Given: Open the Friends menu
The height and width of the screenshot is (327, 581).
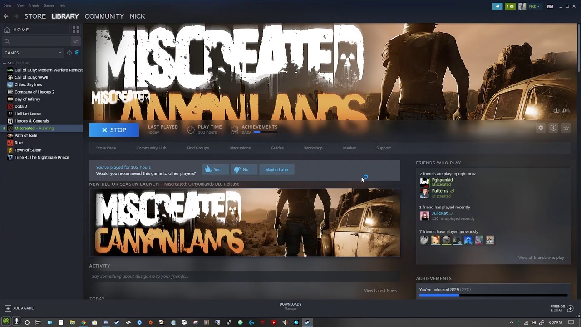Looking at the screenshot, I should pyautogui.click(x=34, y=5).
